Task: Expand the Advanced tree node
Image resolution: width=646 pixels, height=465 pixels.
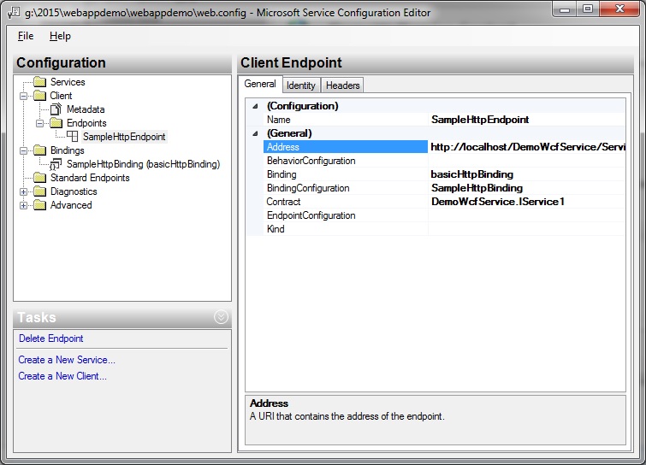Action: (x=23, y=205)
